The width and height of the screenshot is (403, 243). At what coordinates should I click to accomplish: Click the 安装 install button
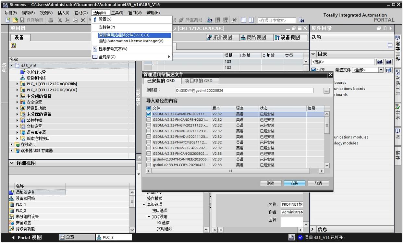tap(294, 183)
